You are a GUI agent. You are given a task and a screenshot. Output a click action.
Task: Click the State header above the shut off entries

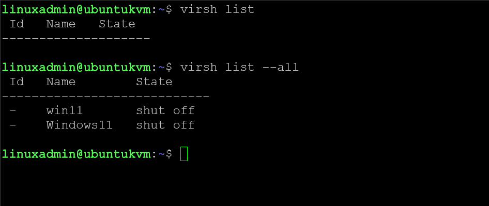coord(154,82)
